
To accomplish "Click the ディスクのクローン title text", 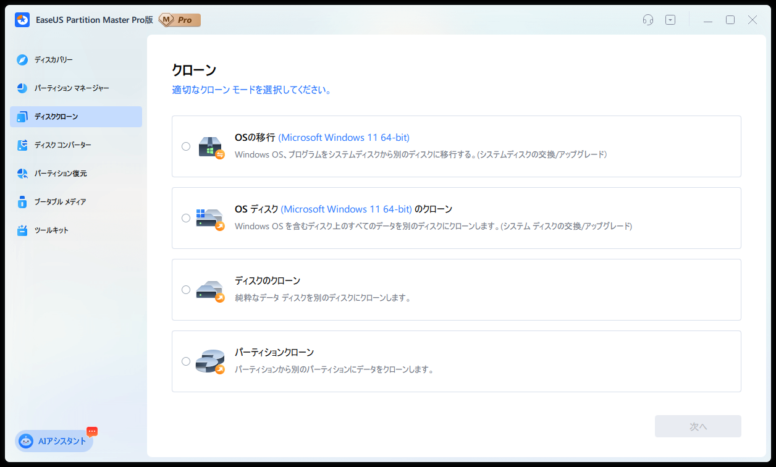I will point(268,281).
